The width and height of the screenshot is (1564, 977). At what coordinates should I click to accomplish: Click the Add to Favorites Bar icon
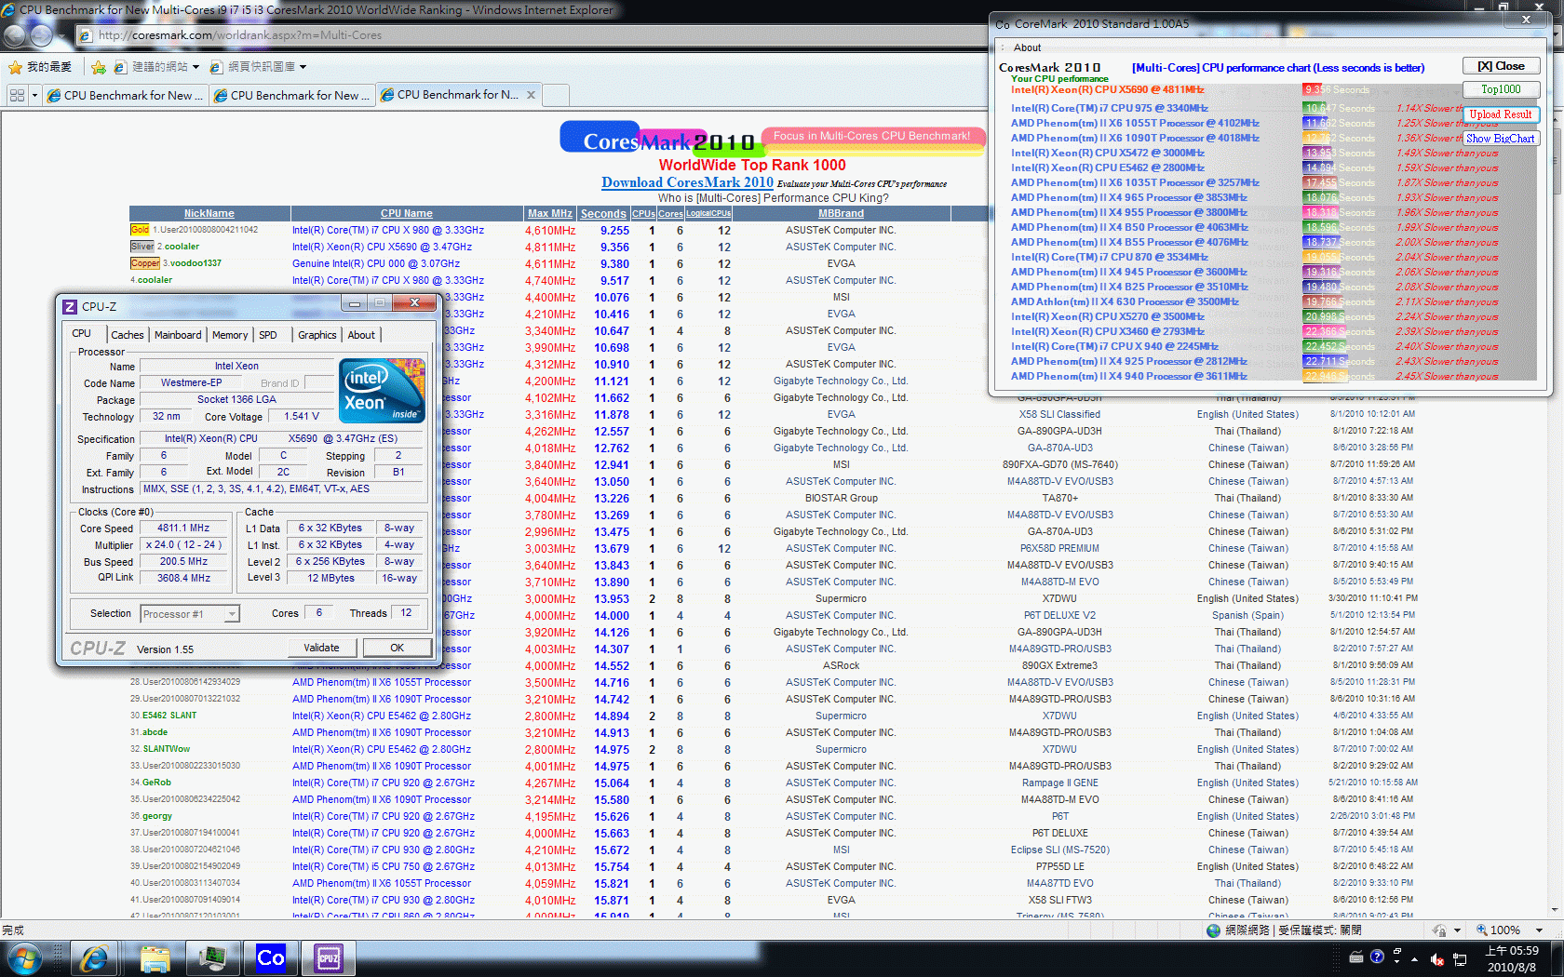[98, 67]
